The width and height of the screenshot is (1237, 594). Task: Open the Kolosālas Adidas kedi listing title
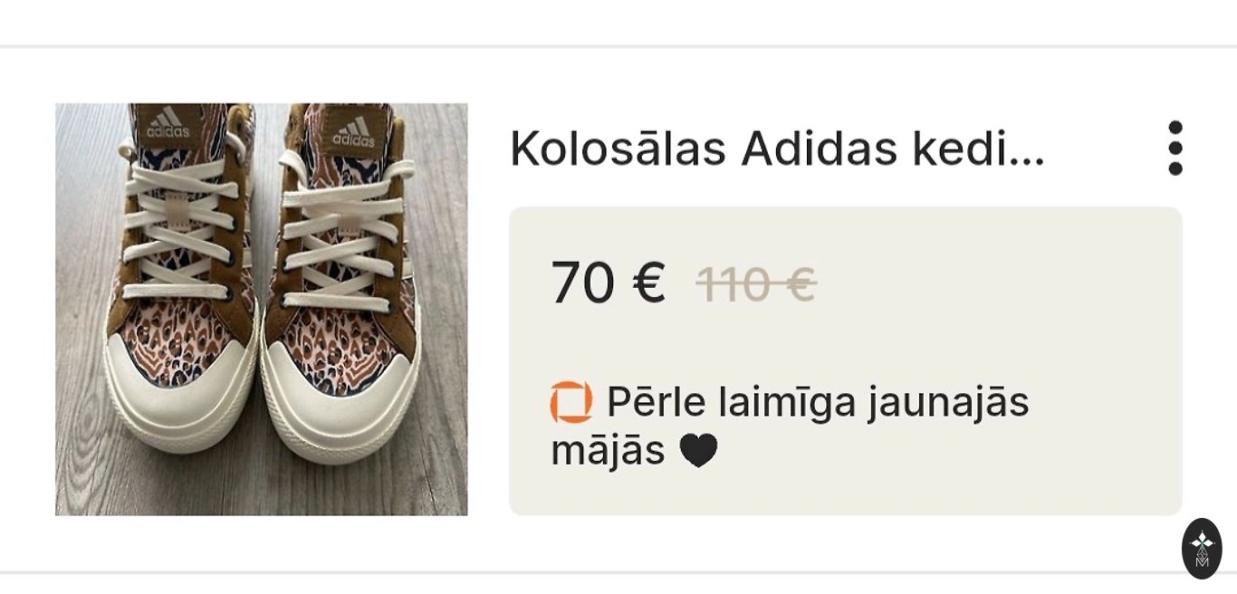777,148
